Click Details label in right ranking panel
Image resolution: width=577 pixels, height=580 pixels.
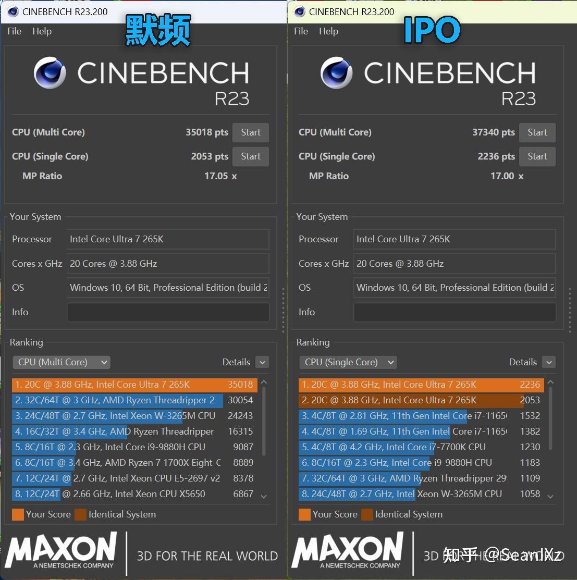pyautogui.click(x=523, y=362)
